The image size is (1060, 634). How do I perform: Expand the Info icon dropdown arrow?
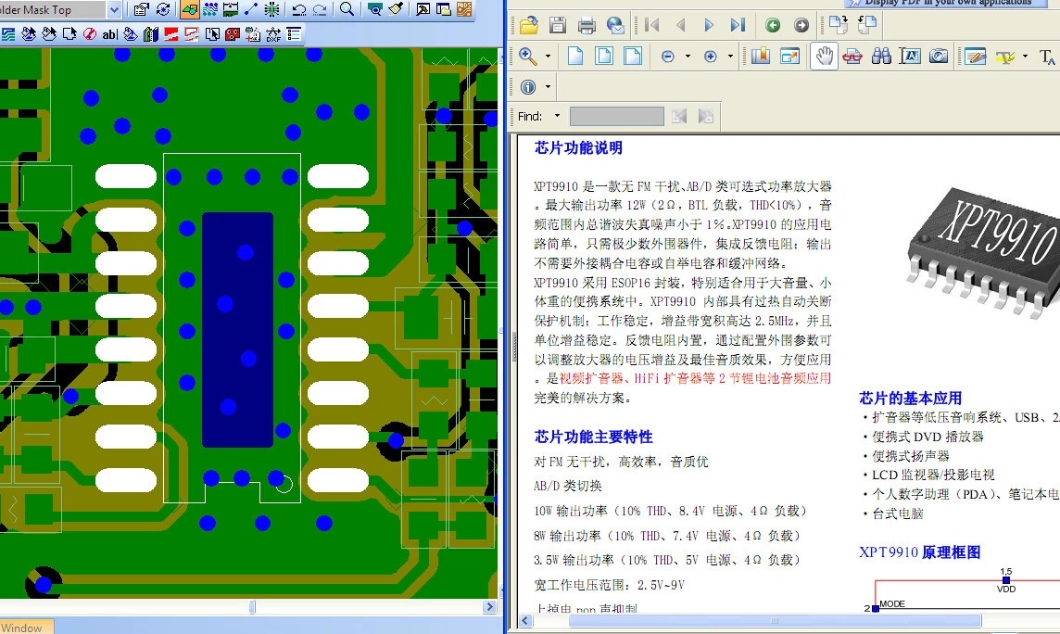point(548,86)
